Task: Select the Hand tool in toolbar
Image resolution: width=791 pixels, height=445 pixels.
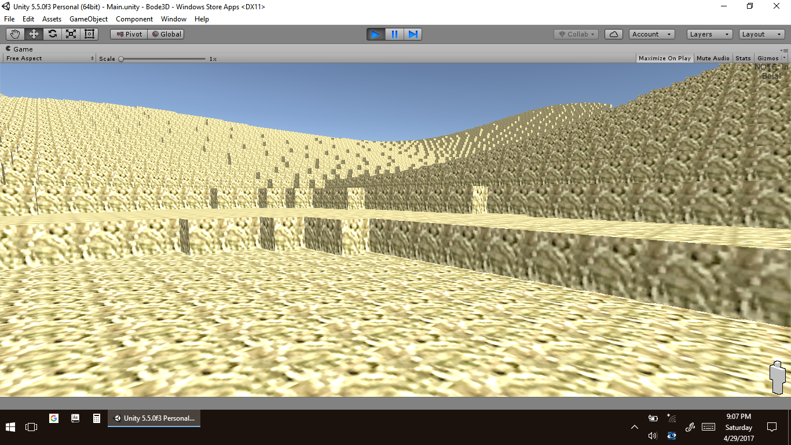Action: tap(15, 34)
